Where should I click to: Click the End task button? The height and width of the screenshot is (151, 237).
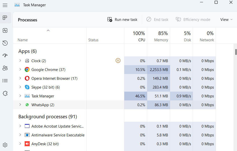157,19
